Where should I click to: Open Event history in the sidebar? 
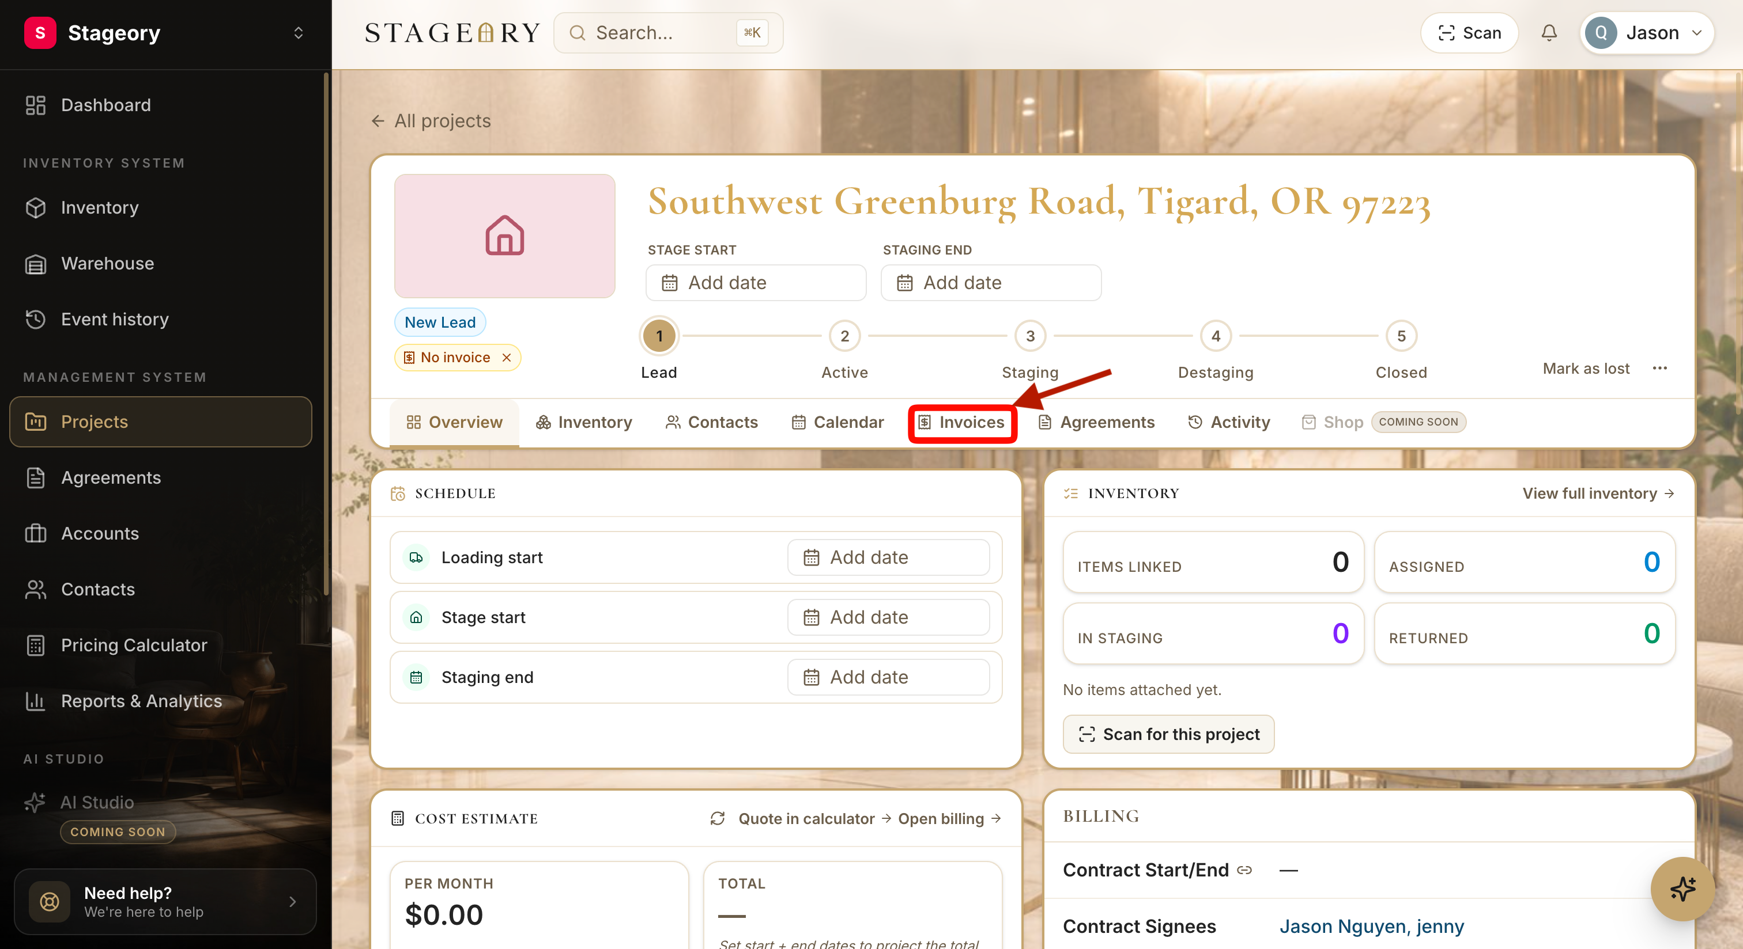160,319
